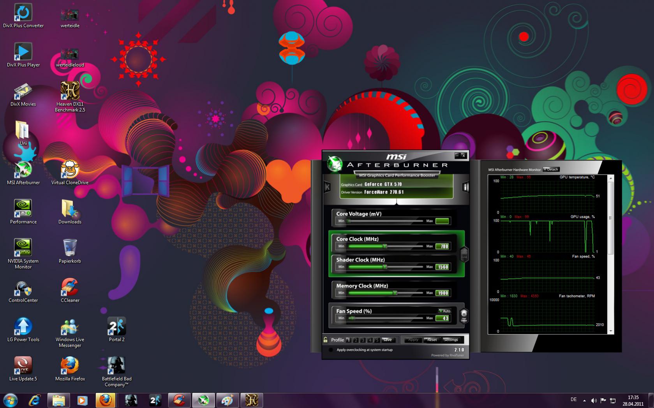
Task: Open Afterburner Settings
Action: [x=450, y=340]
